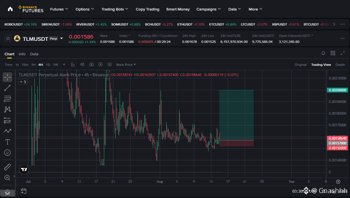The width and height of the screenshot is (350, 198).
Task: Collapse the drawing toolbar with the arrow handle
Action: pos(15,176)
